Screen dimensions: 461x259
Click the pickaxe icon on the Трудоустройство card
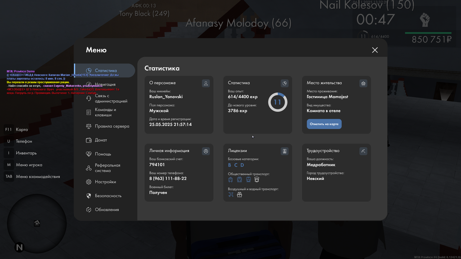pos(363,151)
